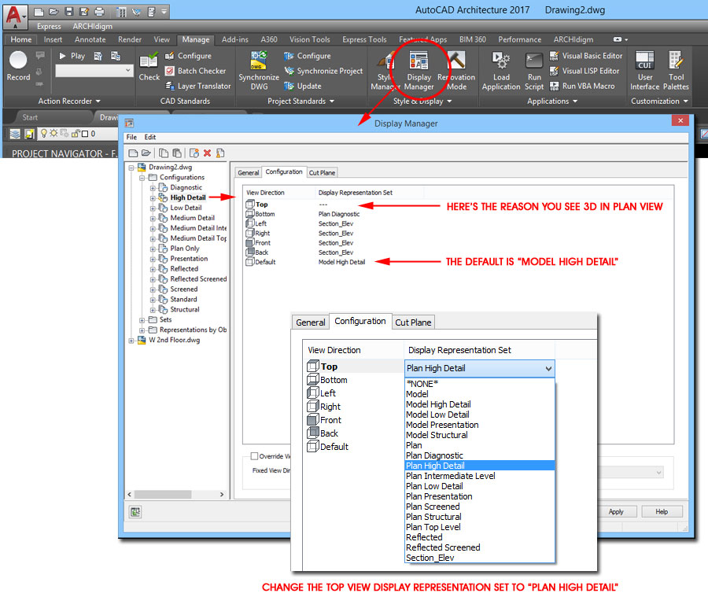Click the Apply button
This screenshot has height=597, width=708.
click(616, 511)
